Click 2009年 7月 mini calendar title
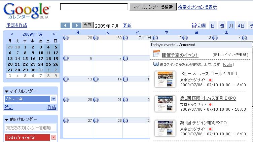 32,34
